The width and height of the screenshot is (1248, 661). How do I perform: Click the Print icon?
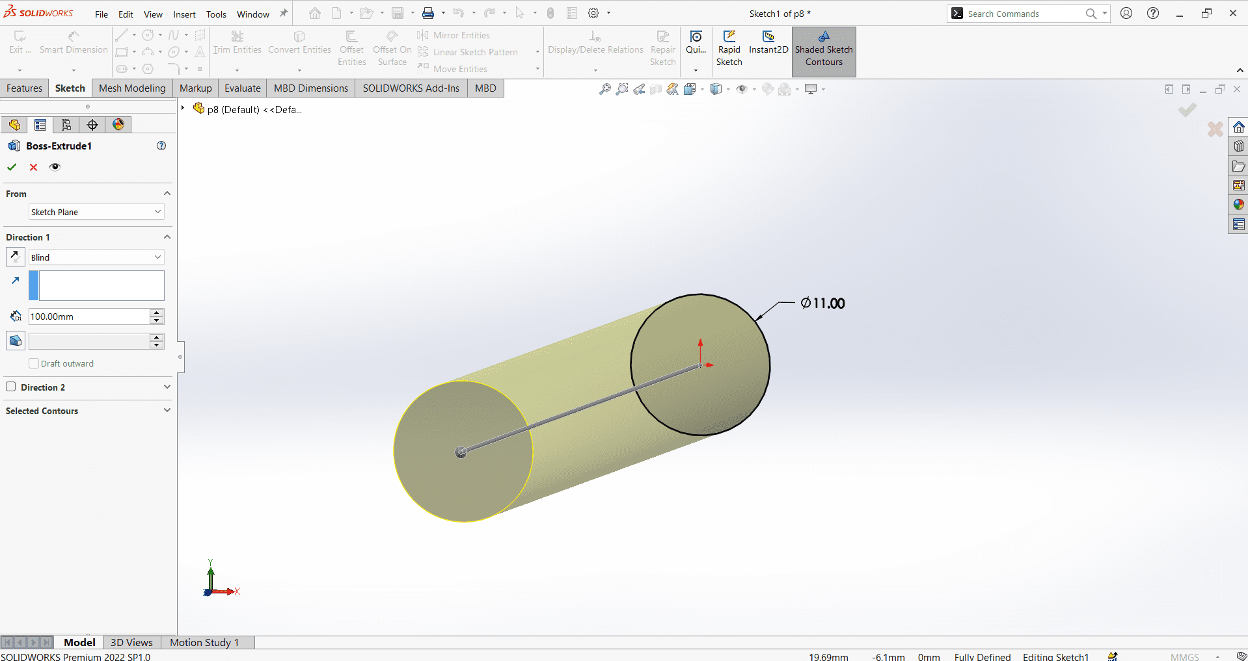[428, 13]
